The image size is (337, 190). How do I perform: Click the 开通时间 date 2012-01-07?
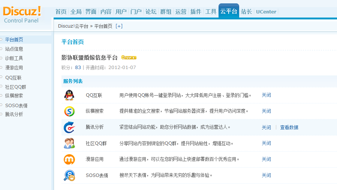[122, 68]
